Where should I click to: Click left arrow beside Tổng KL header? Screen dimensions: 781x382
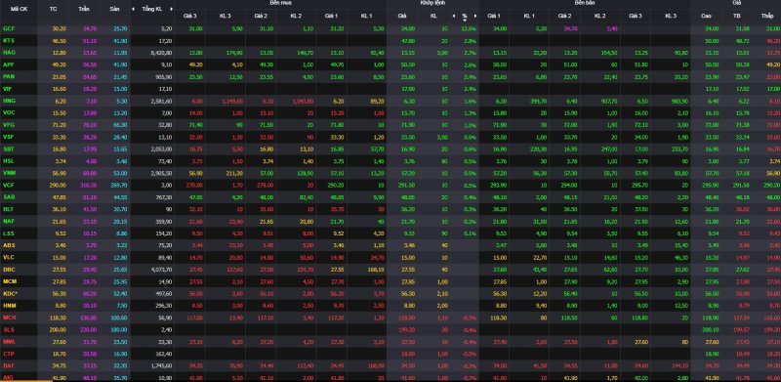133,9
